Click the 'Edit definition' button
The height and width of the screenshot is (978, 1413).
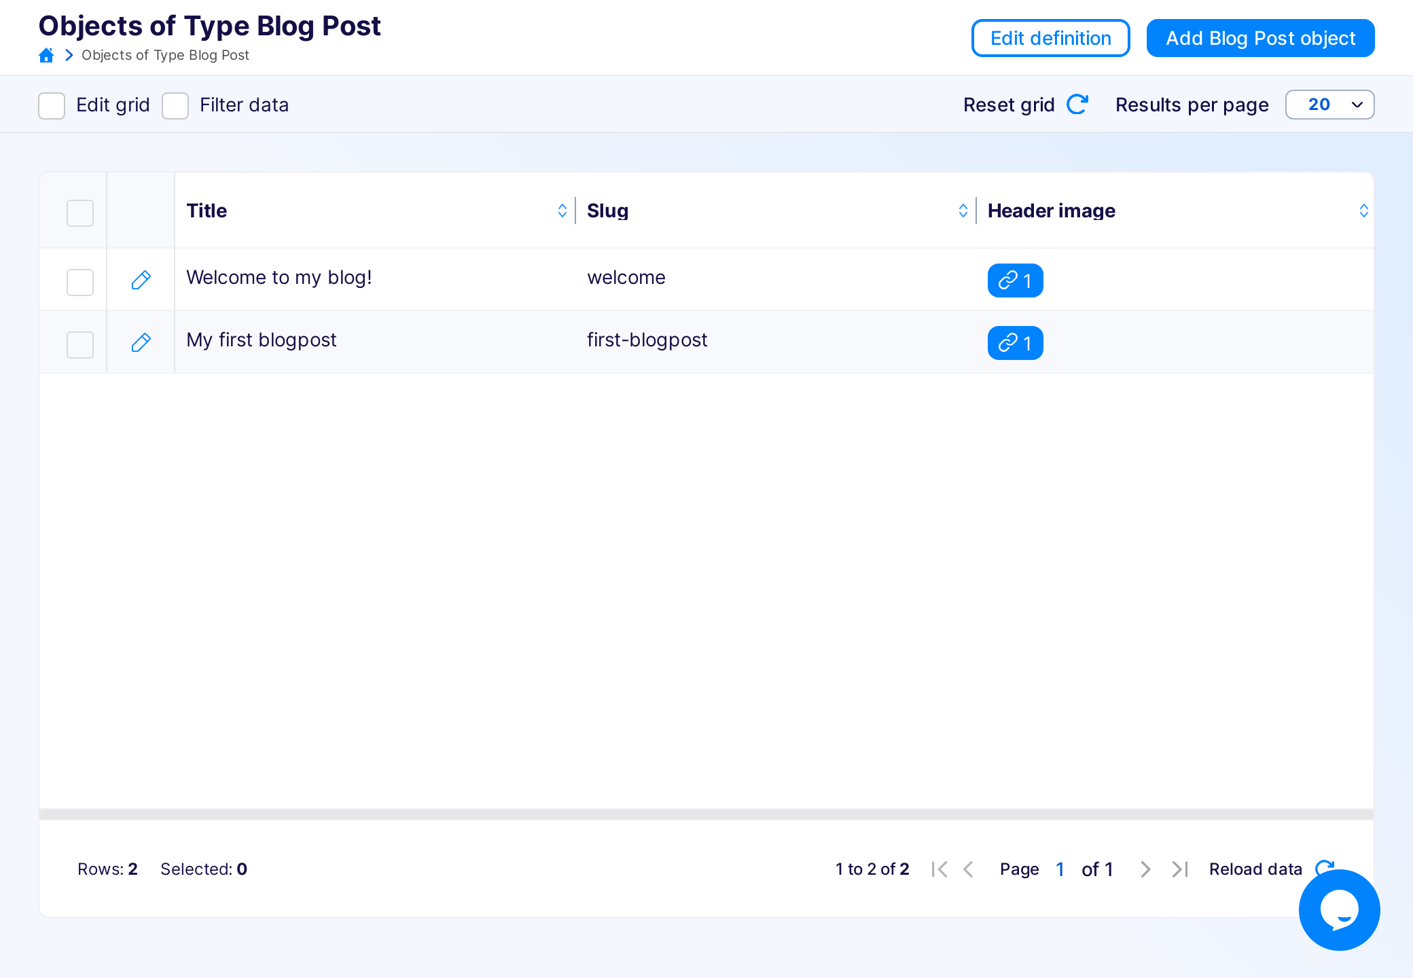tap(1050, 37)
